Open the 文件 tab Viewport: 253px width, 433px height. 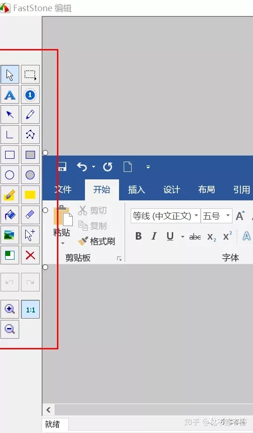coord(63,190)
